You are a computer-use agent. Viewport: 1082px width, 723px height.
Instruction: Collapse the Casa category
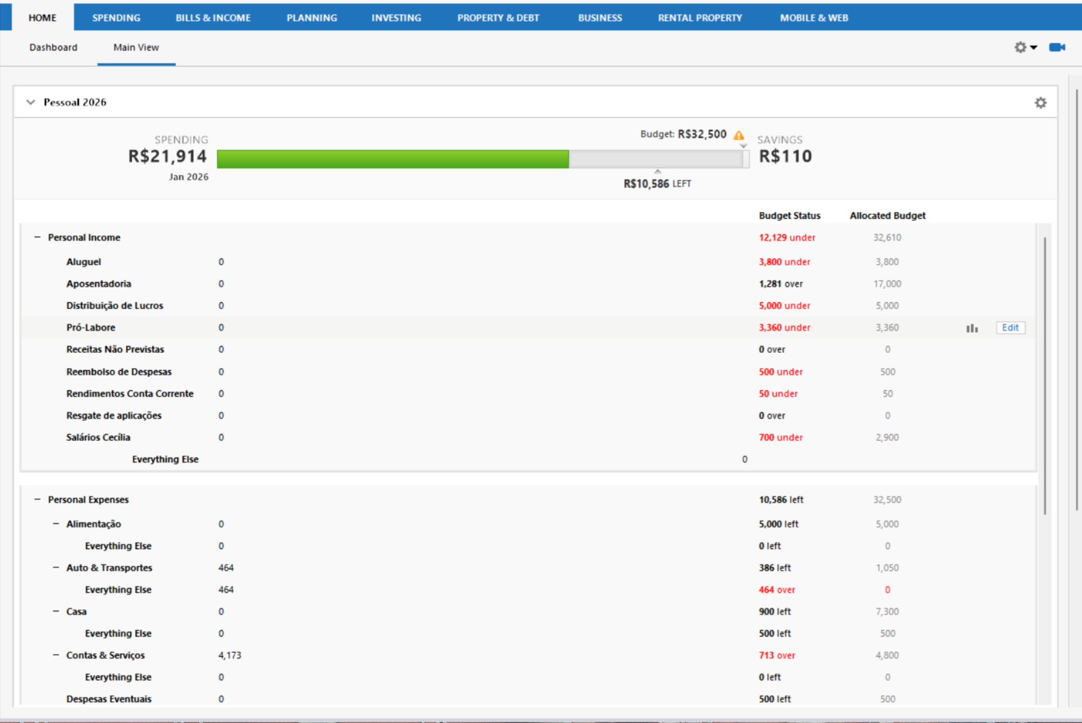click(x=56, y=611)
